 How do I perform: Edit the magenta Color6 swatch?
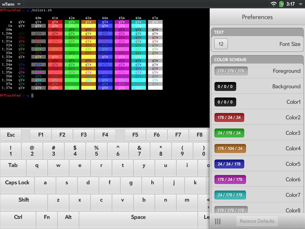click(230, 180)
